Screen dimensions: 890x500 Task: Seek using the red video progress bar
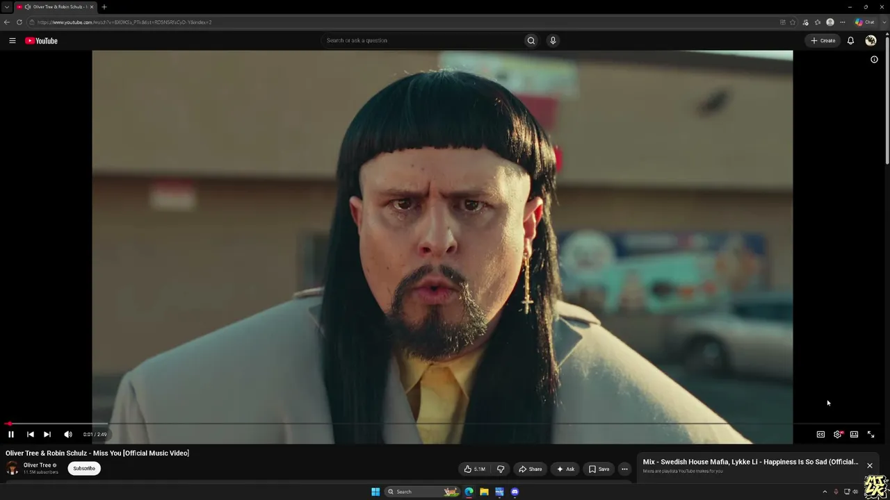(443, 423)
